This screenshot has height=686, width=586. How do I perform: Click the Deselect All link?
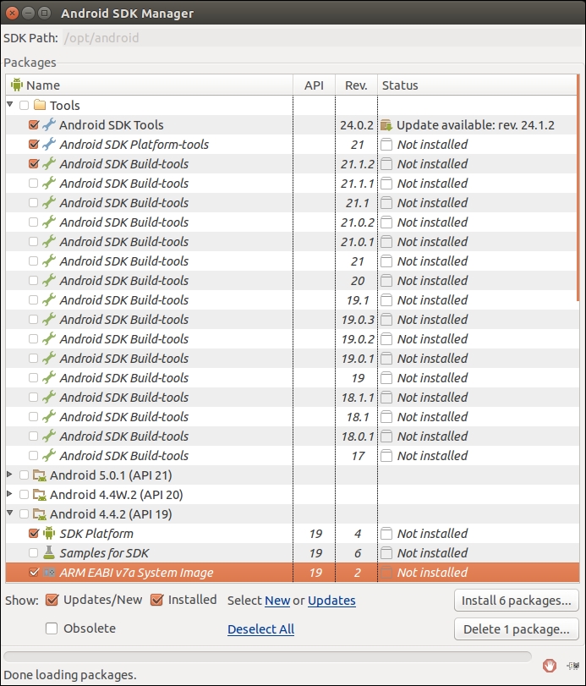260,629
